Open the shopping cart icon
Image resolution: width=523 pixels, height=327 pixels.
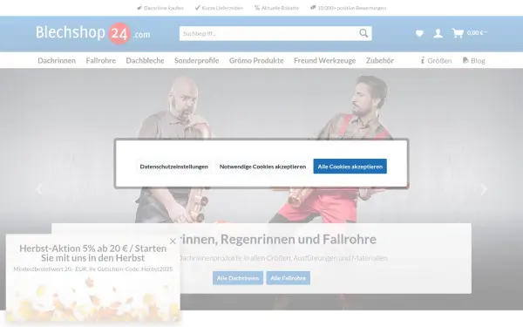click(x=458, y=33)
